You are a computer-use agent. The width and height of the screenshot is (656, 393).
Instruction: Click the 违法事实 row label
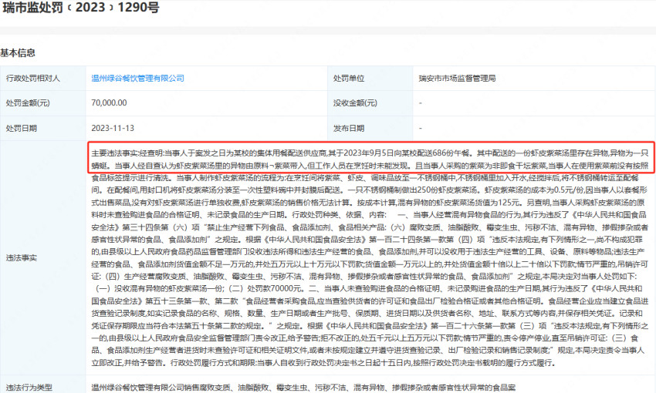pyautogui.click(x=22, y=257)
